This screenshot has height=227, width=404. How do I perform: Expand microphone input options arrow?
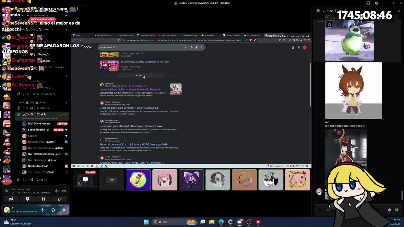[47, 210]
